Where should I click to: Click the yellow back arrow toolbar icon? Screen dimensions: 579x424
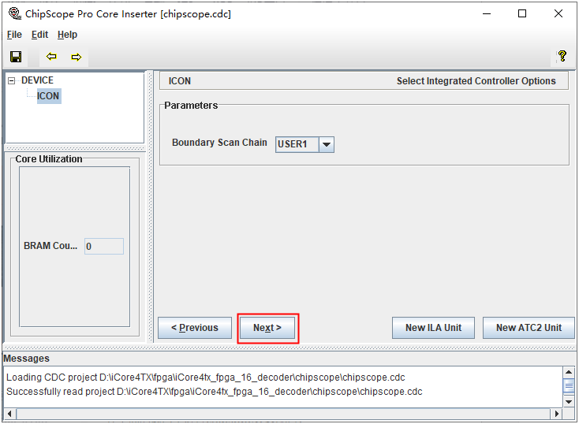(x=52, y=57)
